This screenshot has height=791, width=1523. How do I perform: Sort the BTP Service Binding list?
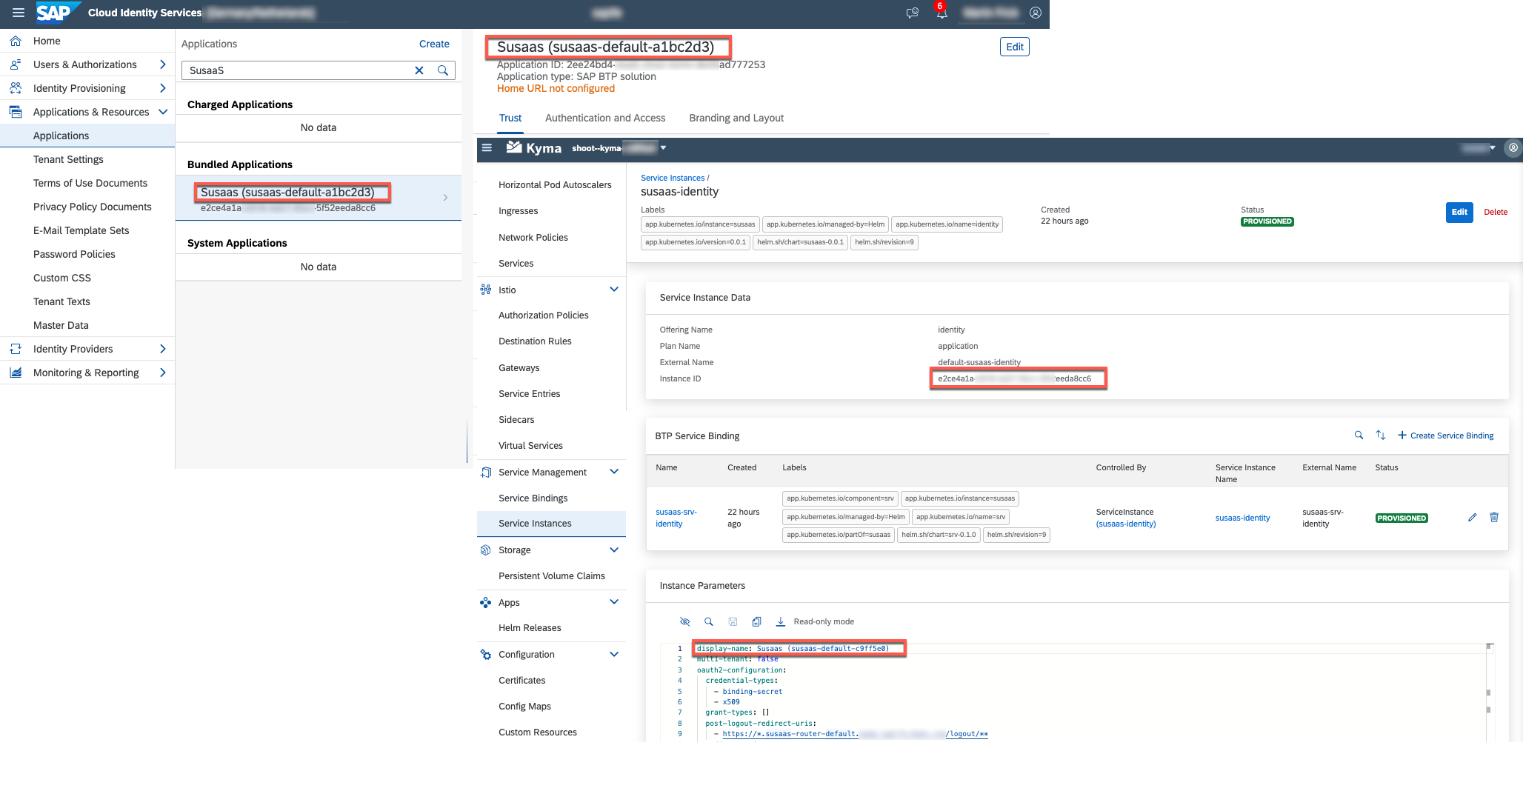[1381, 435]
